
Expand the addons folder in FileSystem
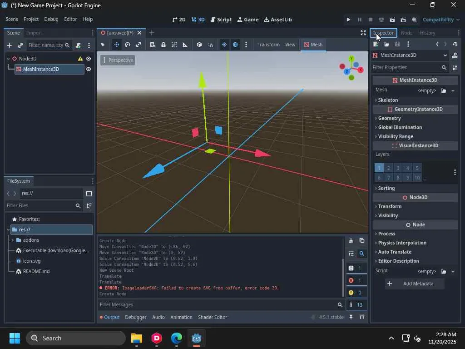tap(13, 240)
